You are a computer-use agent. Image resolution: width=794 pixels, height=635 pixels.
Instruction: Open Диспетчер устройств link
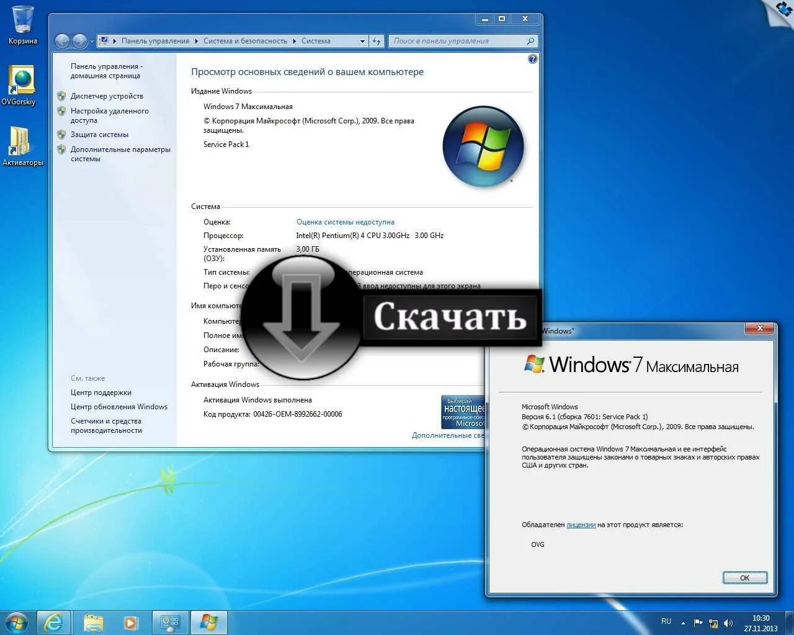click(107, 96)
